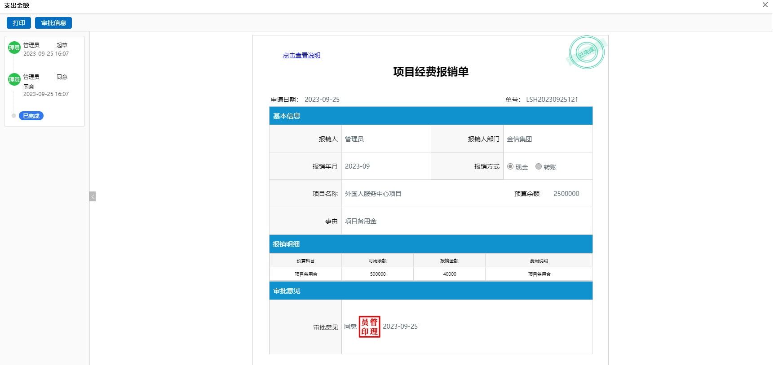Close the 支出金额 dialog window
The image size is (774, 365).
coord(765,5)
